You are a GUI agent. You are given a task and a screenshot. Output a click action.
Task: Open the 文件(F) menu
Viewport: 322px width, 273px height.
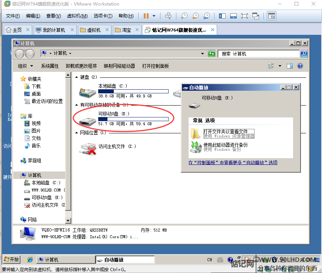(13, 16)
